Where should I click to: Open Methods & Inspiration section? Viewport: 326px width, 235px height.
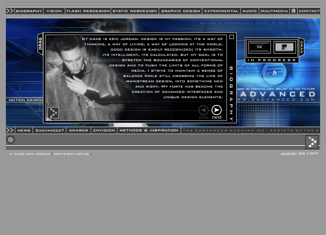click(149, 130)
